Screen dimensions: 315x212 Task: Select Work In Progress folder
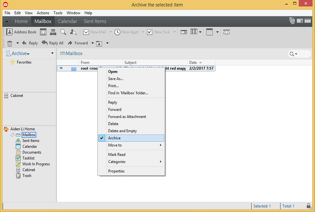pyautogui.click(x=36, y=164)
